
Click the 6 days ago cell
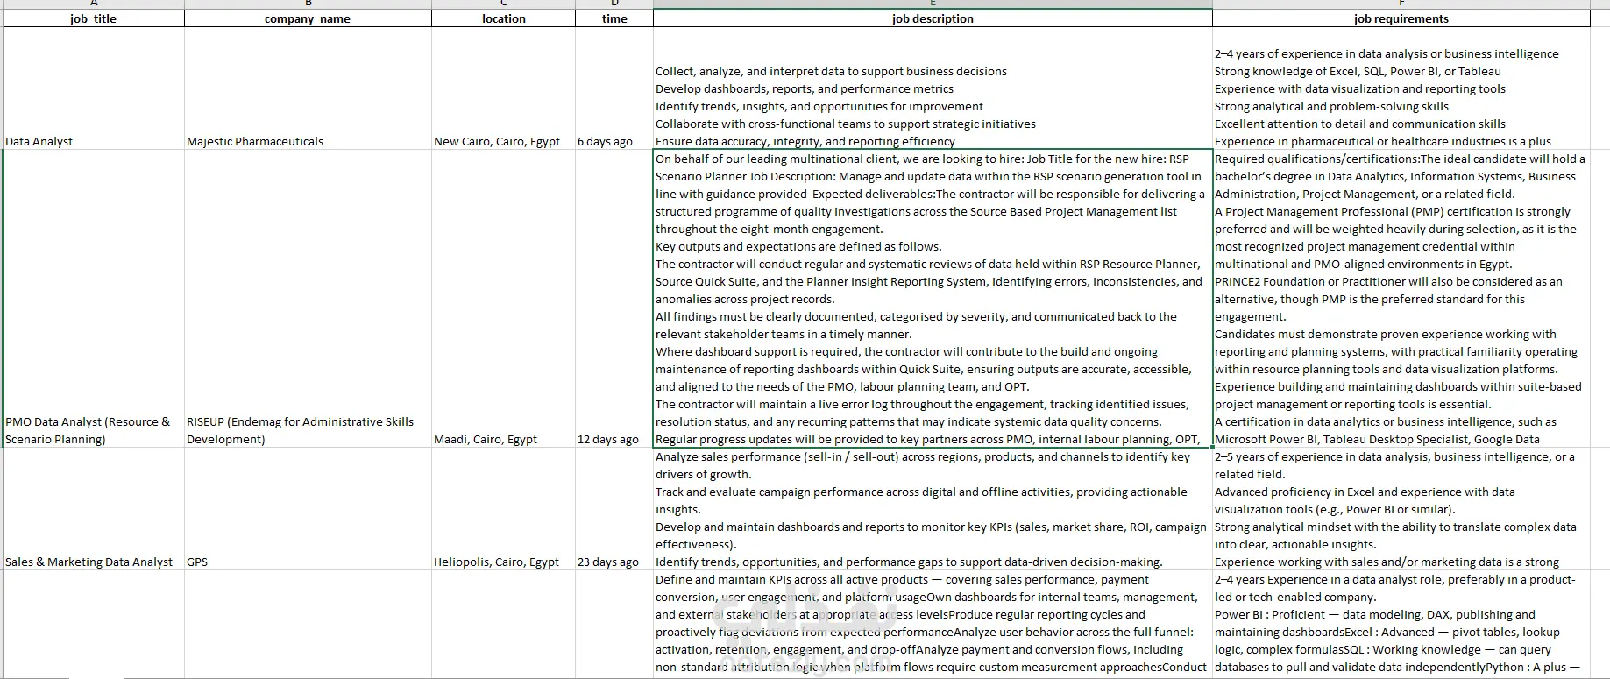pos(614,88)
